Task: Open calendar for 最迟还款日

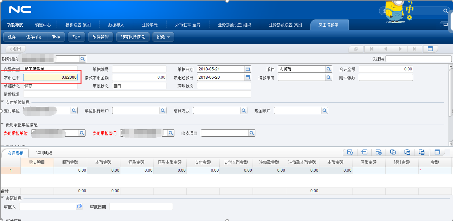Action: 247,77
